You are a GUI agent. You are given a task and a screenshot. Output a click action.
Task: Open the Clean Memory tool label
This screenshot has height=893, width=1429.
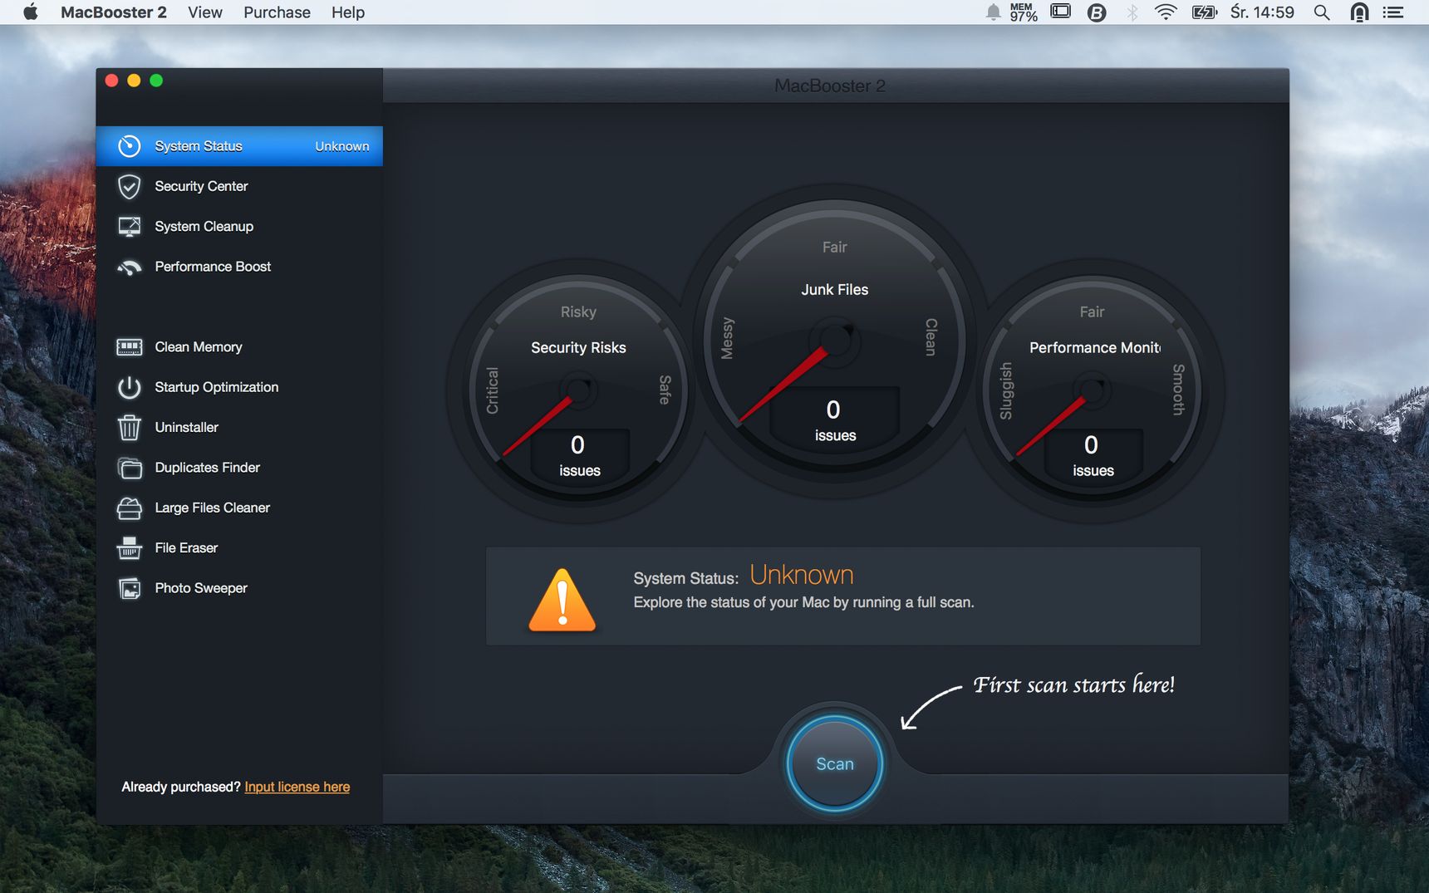point(199,347)
